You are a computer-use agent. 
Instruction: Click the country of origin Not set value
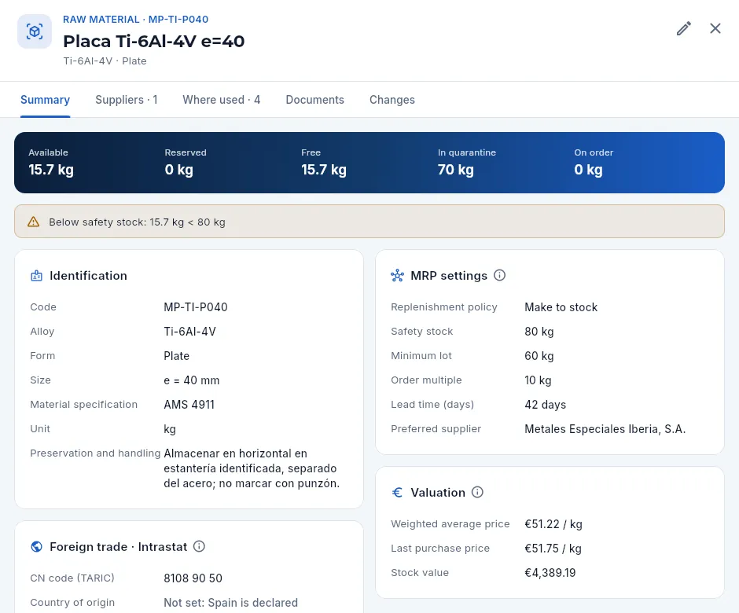230,603
